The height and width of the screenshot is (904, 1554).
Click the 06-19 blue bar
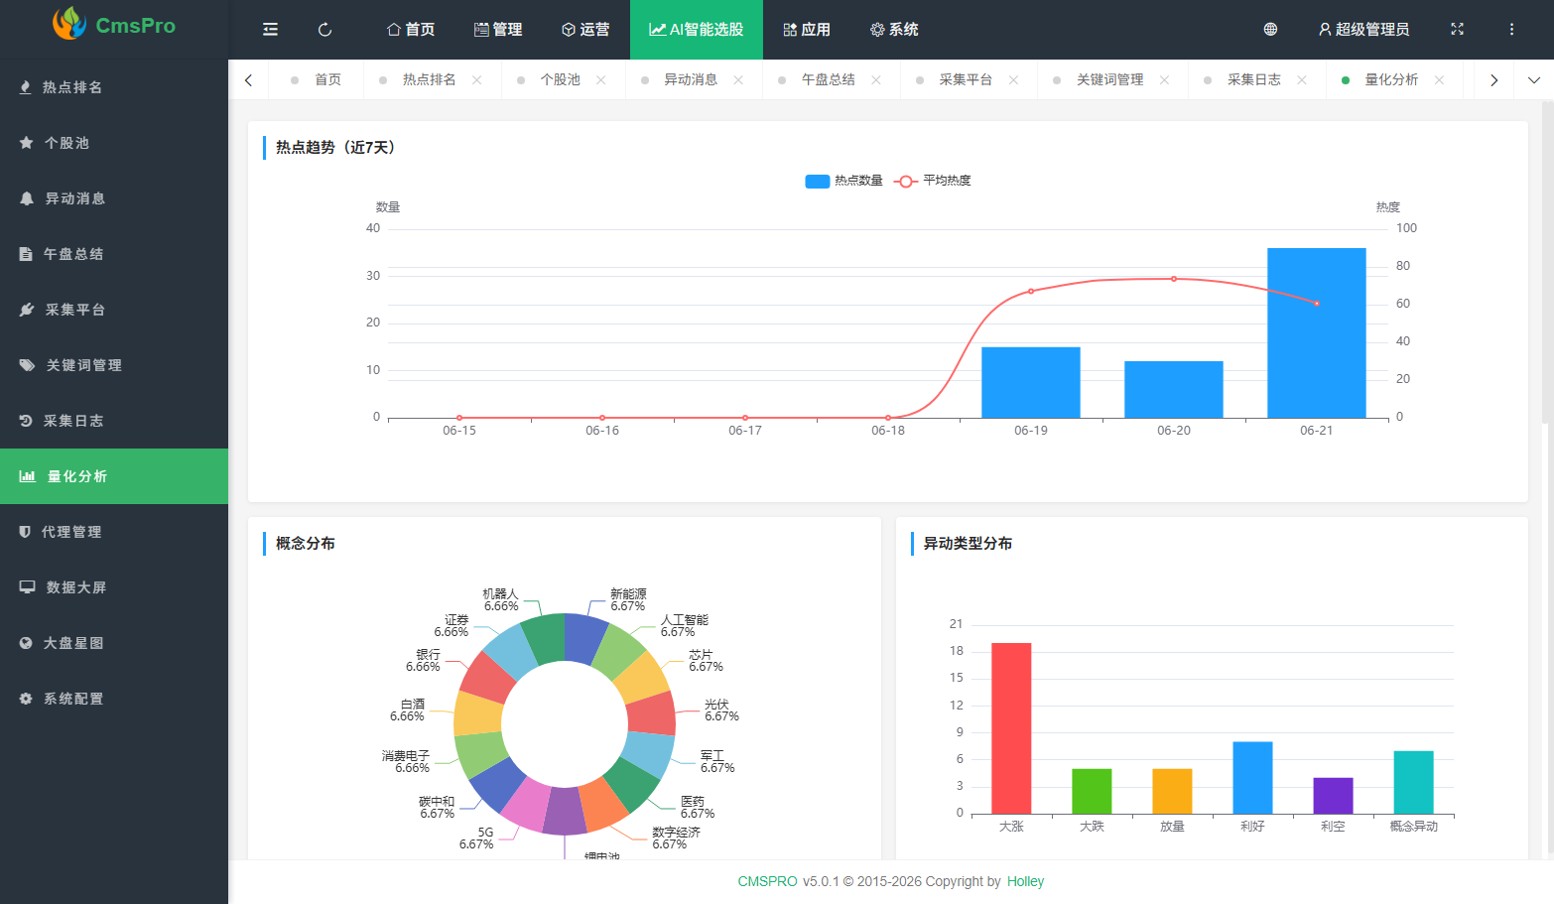pos(1031,383)
